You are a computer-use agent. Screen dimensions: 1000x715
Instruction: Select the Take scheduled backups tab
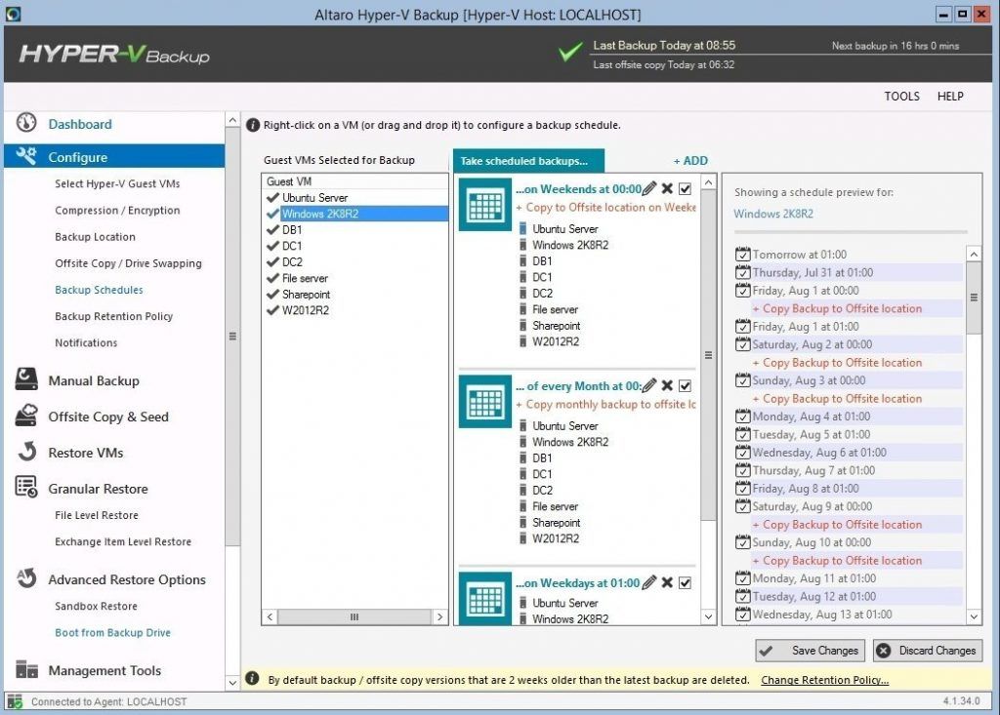(x=528, y=161)
